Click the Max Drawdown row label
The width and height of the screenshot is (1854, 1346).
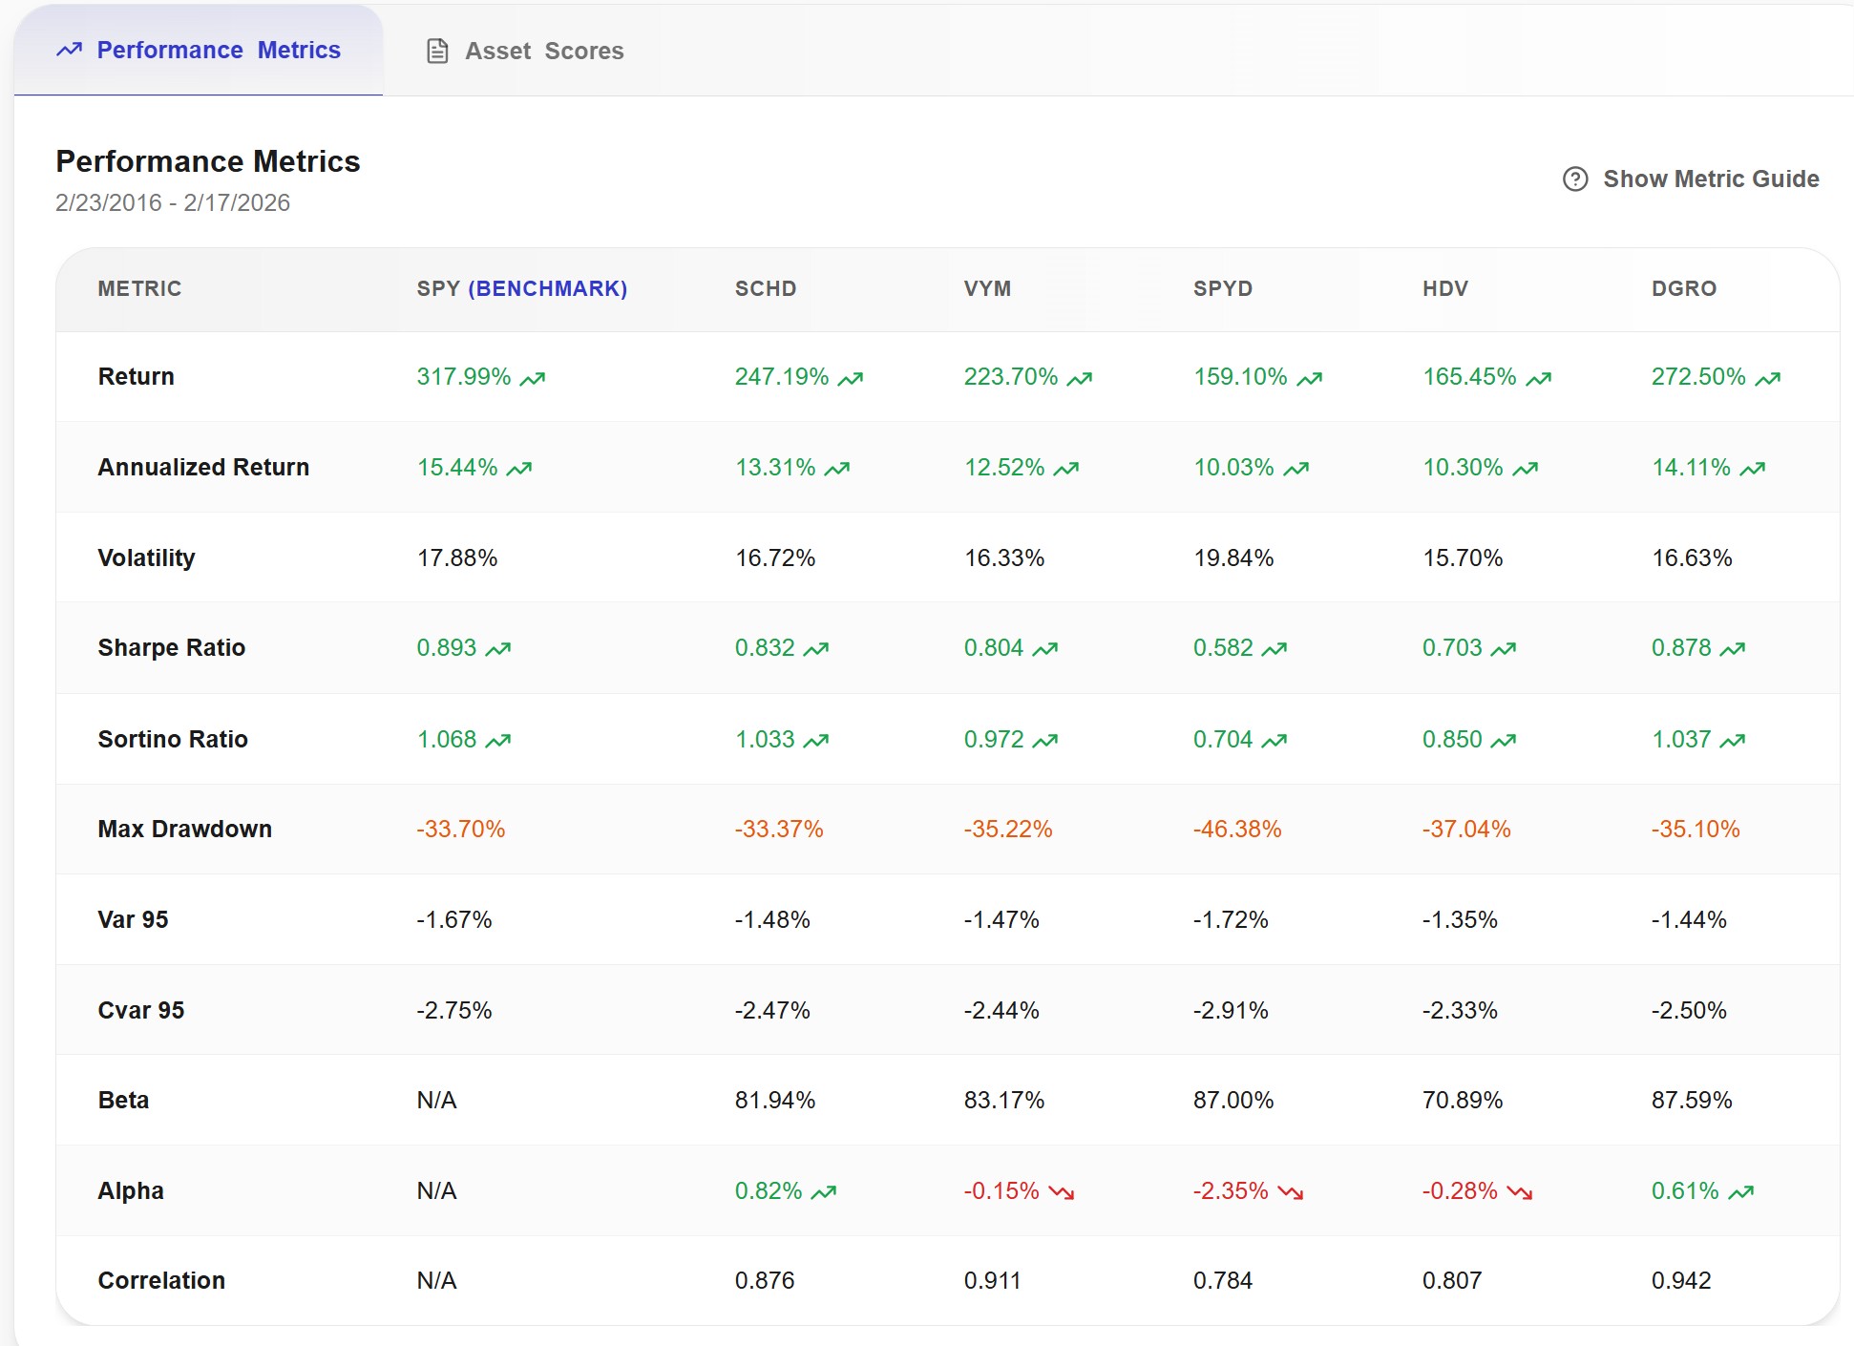184,829
